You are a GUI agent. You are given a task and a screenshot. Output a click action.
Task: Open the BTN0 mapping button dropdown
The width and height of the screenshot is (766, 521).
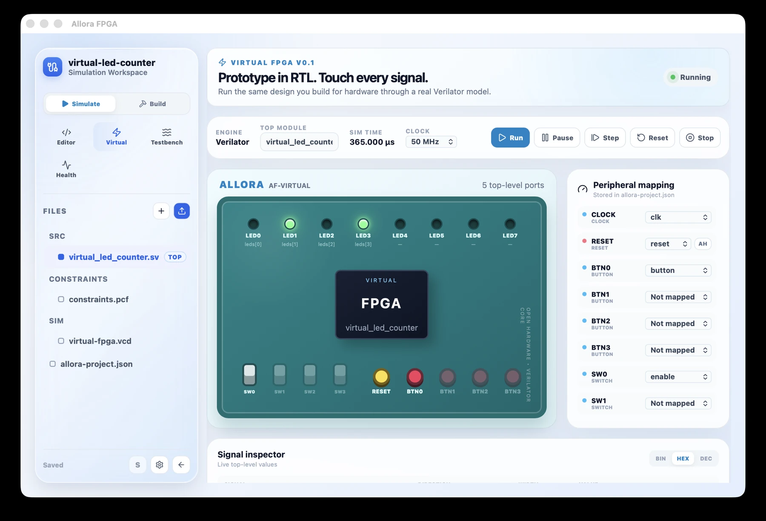(x=678, y=270)
